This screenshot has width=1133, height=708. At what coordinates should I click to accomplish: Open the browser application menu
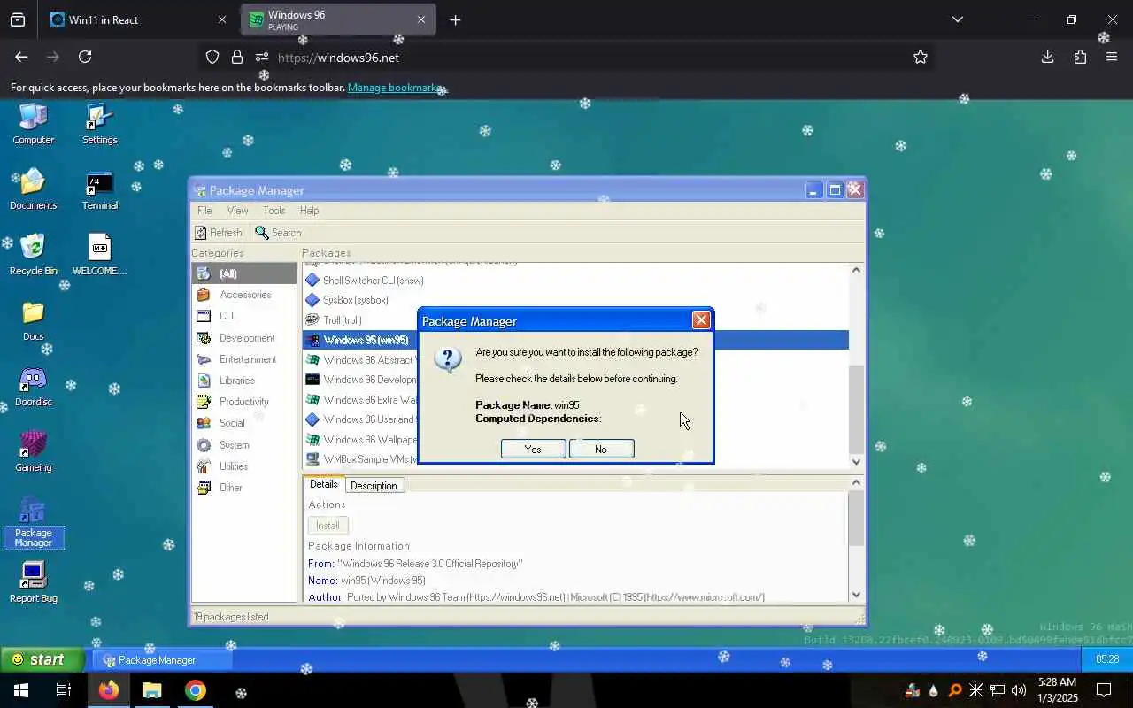[x=1113, y=57]
